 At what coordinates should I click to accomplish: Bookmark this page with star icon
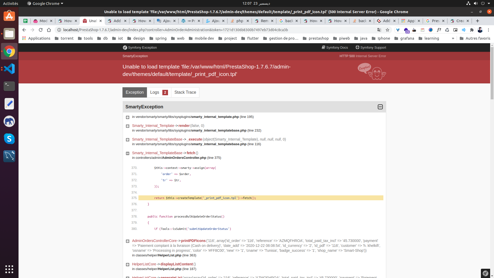[387, 30]
